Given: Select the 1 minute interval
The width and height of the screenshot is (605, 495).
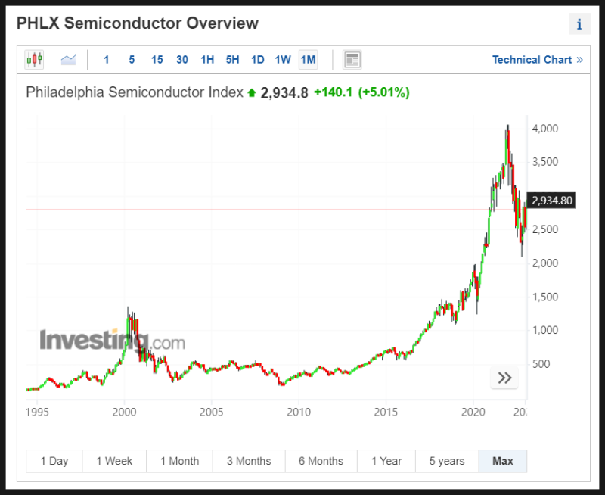Looking at the screenshot, I should point(106,60).
